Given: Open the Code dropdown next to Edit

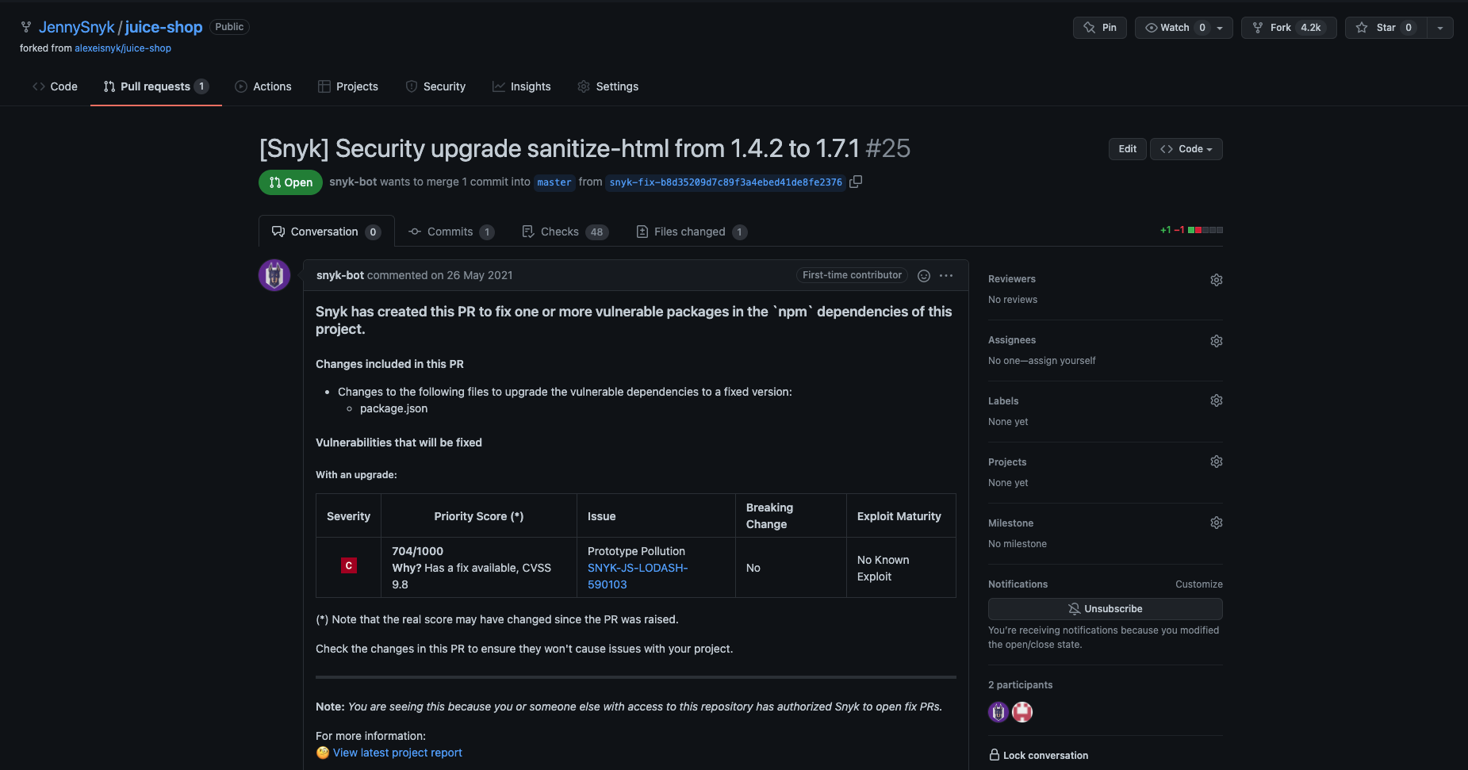Looking at the screenshot, I should [x=1186, y=149].
